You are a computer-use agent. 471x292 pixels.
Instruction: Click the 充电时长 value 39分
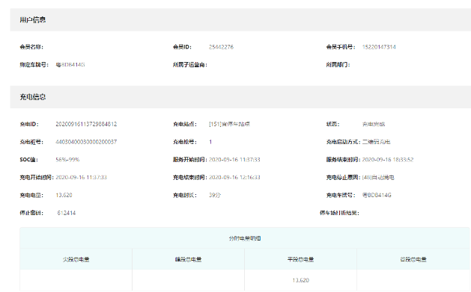click(x=215, y=195)
